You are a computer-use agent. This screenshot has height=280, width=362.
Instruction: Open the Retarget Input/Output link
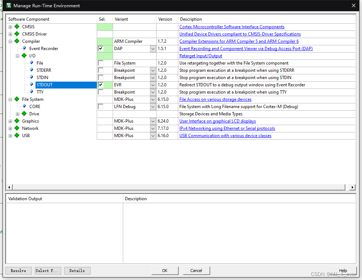click(201, 56)
